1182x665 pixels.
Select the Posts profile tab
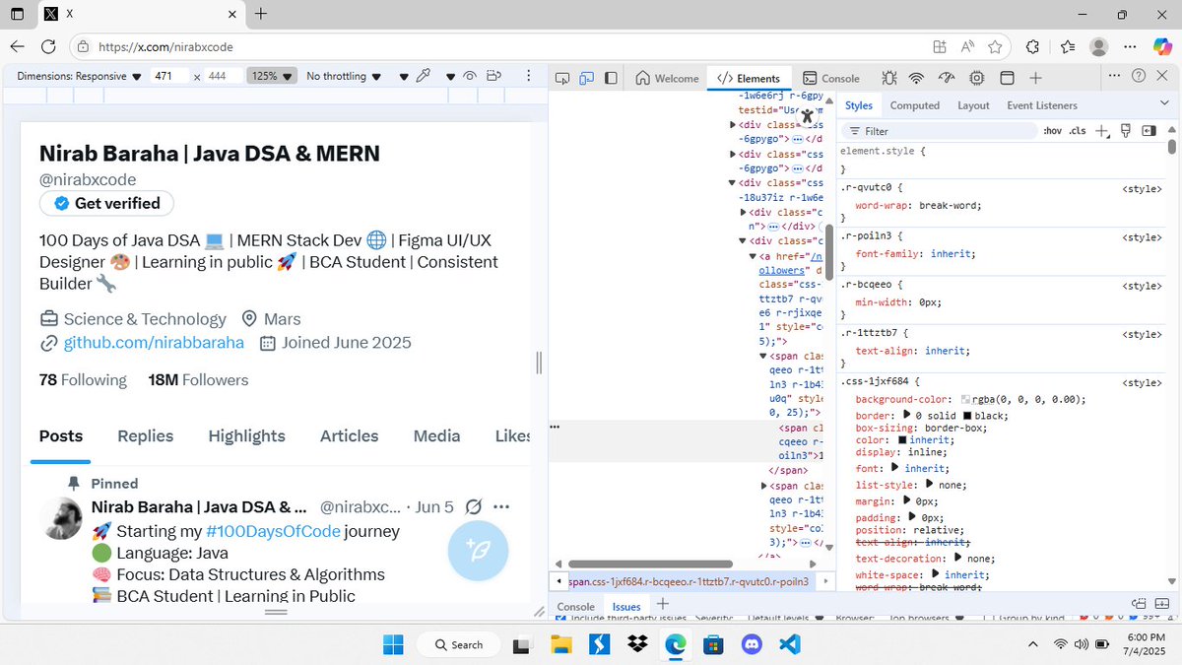pos(61,436)
